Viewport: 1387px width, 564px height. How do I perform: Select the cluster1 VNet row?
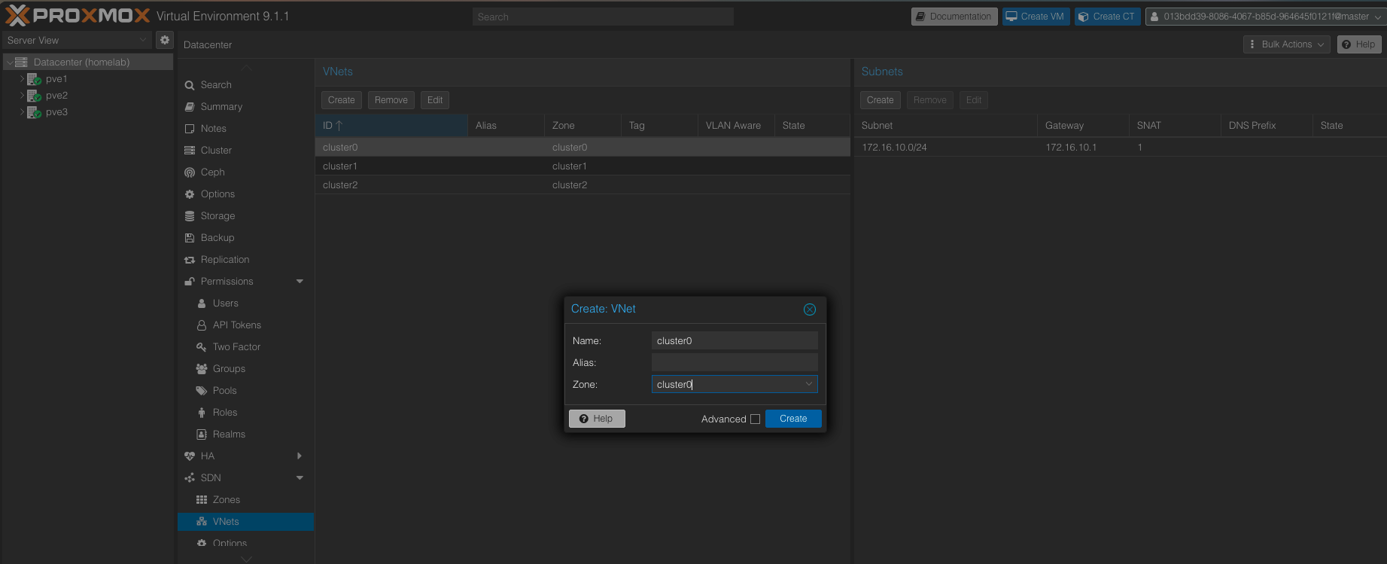[x=582, y=166]
